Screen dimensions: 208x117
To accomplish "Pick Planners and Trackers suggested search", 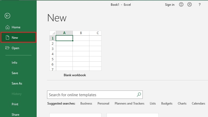I will point(129,103).
